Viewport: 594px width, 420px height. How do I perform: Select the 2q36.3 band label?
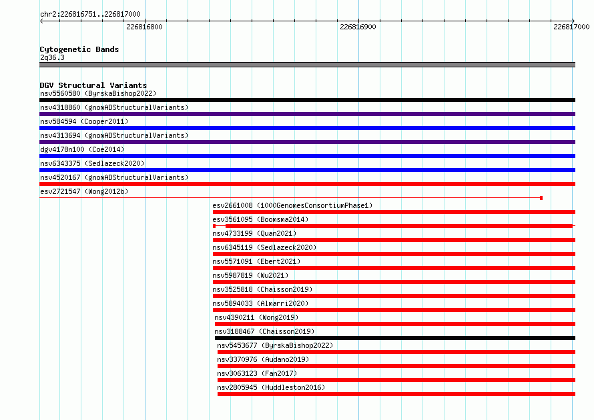pyautogui.click(x=52, y=57)
